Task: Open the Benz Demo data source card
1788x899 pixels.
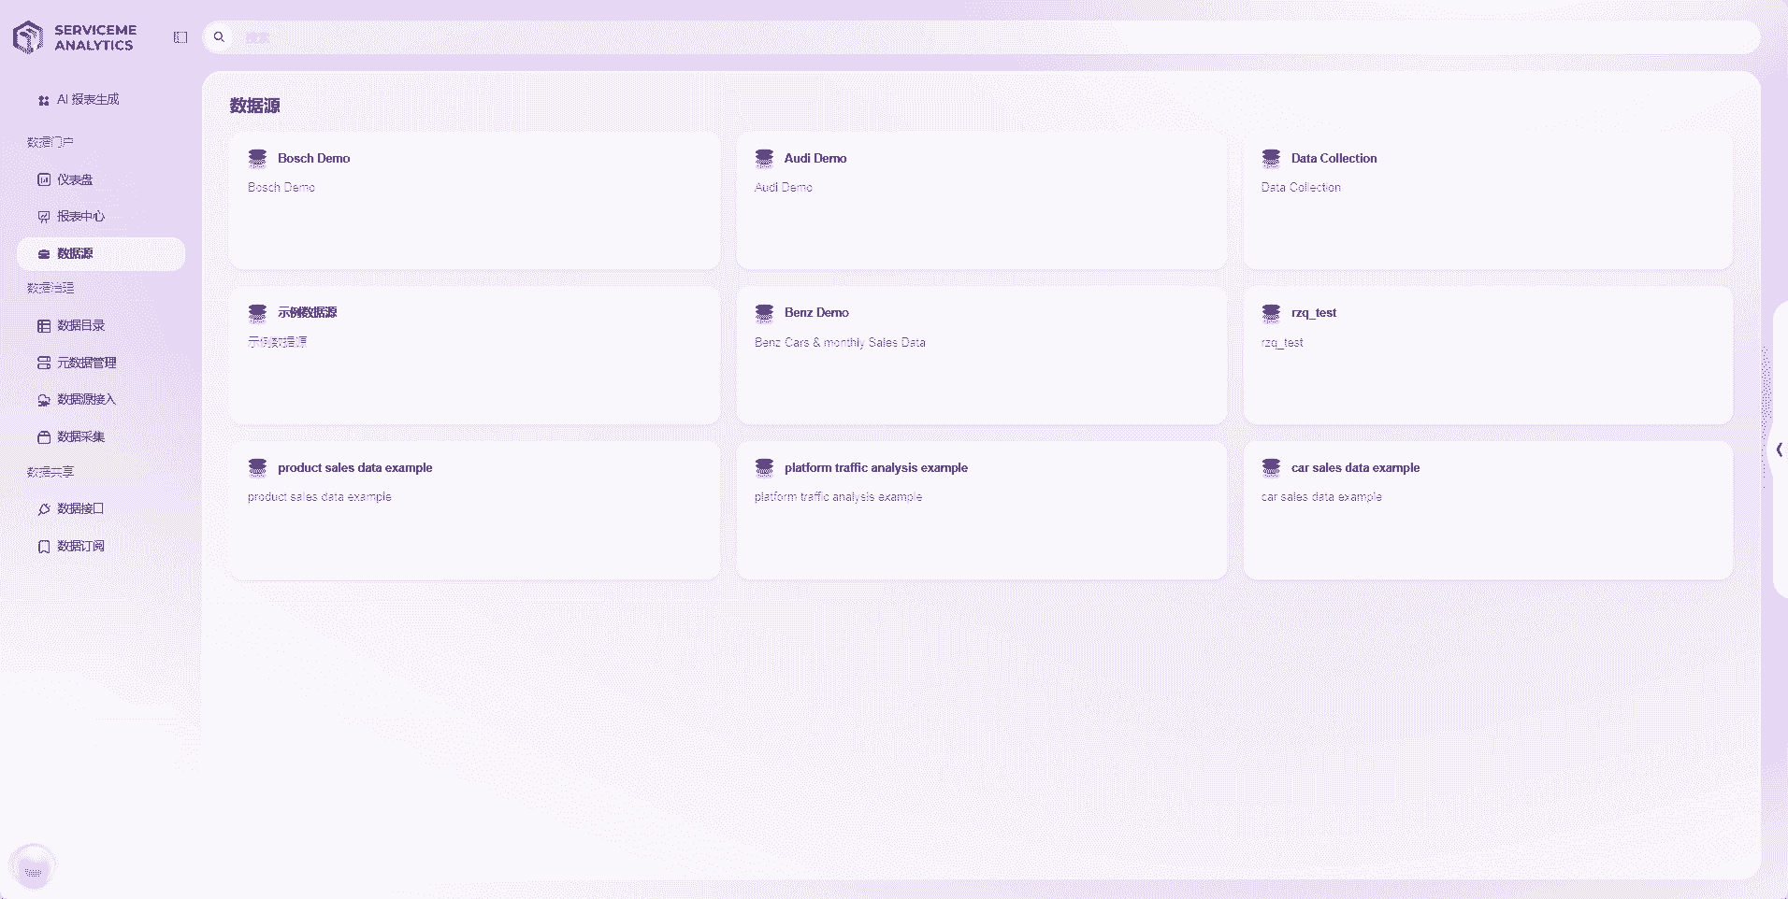Action: (x=981, y=355)
